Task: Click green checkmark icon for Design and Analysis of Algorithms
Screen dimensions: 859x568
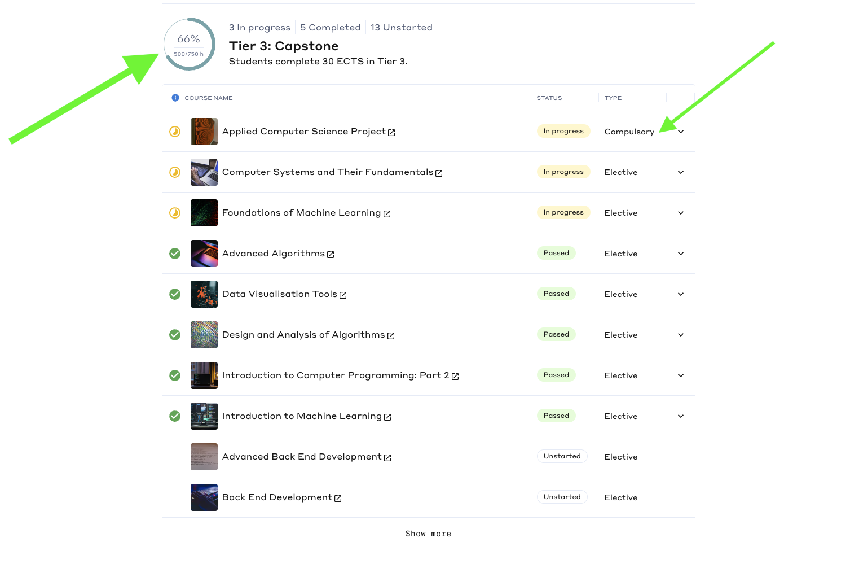Action: tap(175, 335)
